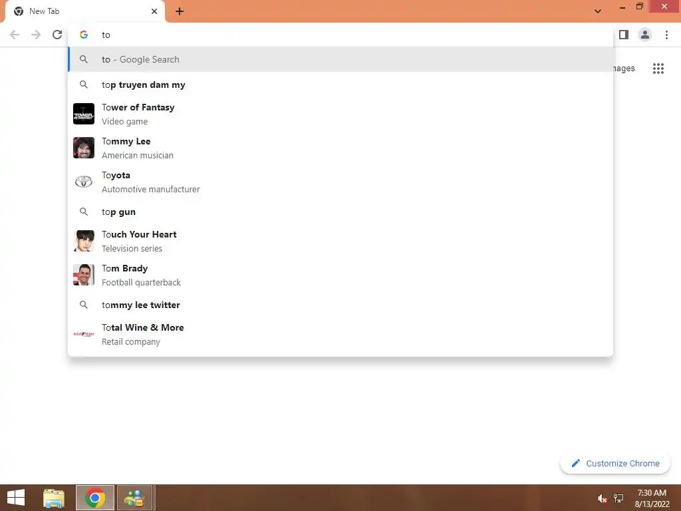This screenshot has width=681, height=511.
Task: Open the profile avatar icon
Action: click(x=645, y=35)
